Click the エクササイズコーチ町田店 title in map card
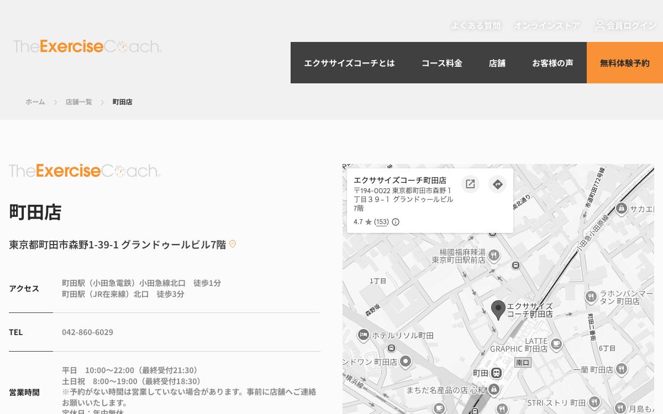This screenshot has width=663, height=414. pos(400,181)
